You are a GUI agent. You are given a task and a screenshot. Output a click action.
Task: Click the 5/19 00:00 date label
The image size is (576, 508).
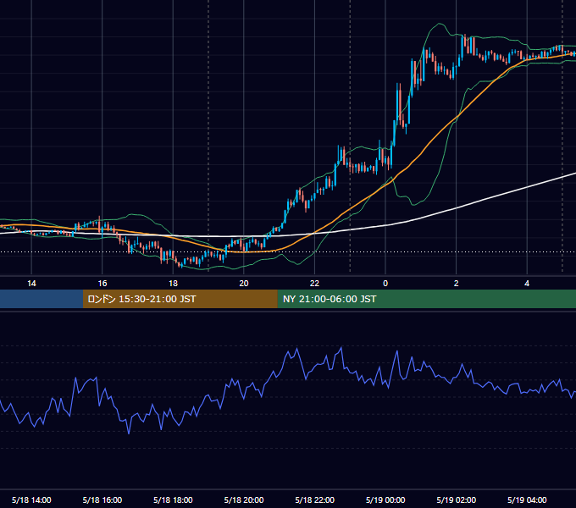click(385, 500)
